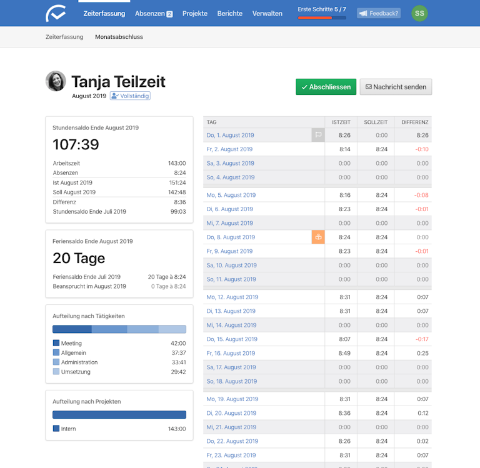Open Fr, 9. August 2019 link
The height and width of the screenshot is (468, 480).
[229, 251]
